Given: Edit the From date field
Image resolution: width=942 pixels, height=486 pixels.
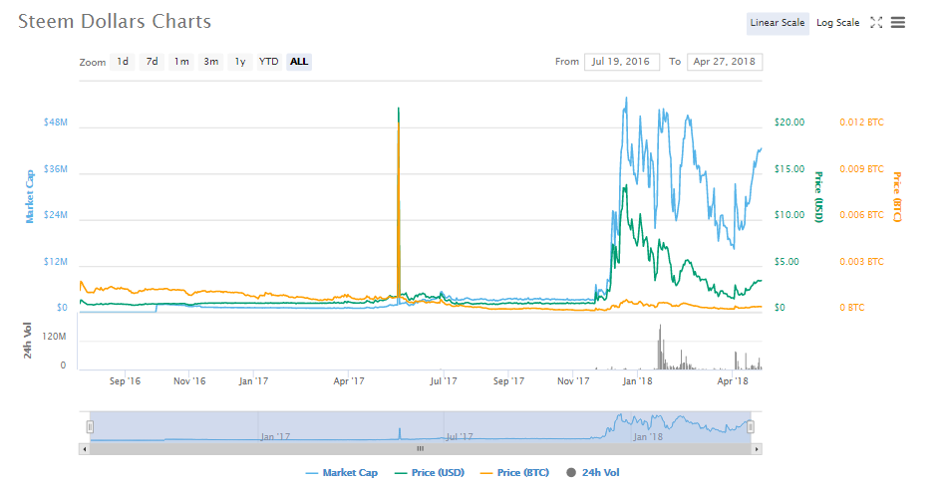Looking at the screenshot, I should click(x=622, y=62).
